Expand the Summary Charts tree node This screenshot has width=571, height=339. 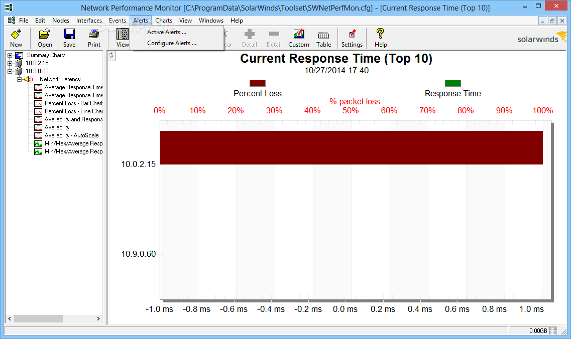[x=10, y=55]
